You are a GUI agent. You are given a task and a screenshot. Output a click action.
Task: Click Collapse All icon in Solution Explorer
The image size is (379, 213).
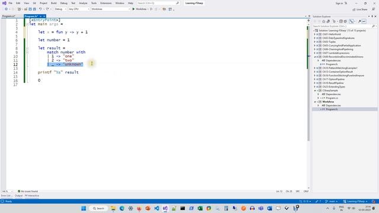pyautogui.click(x=341, y=21)
